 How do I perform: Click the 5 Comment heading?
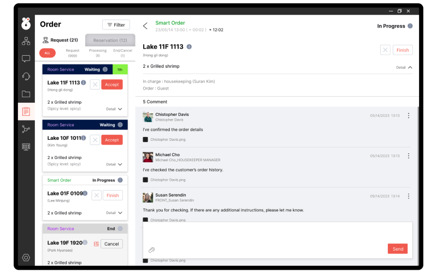click(x=155, y=102)
